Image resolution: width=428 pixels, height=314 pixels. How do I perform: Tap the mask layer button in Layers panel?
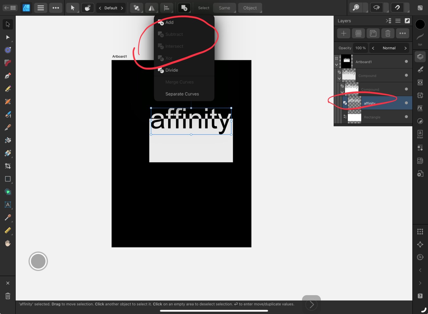pyautogui.click(x=358, y=33)
